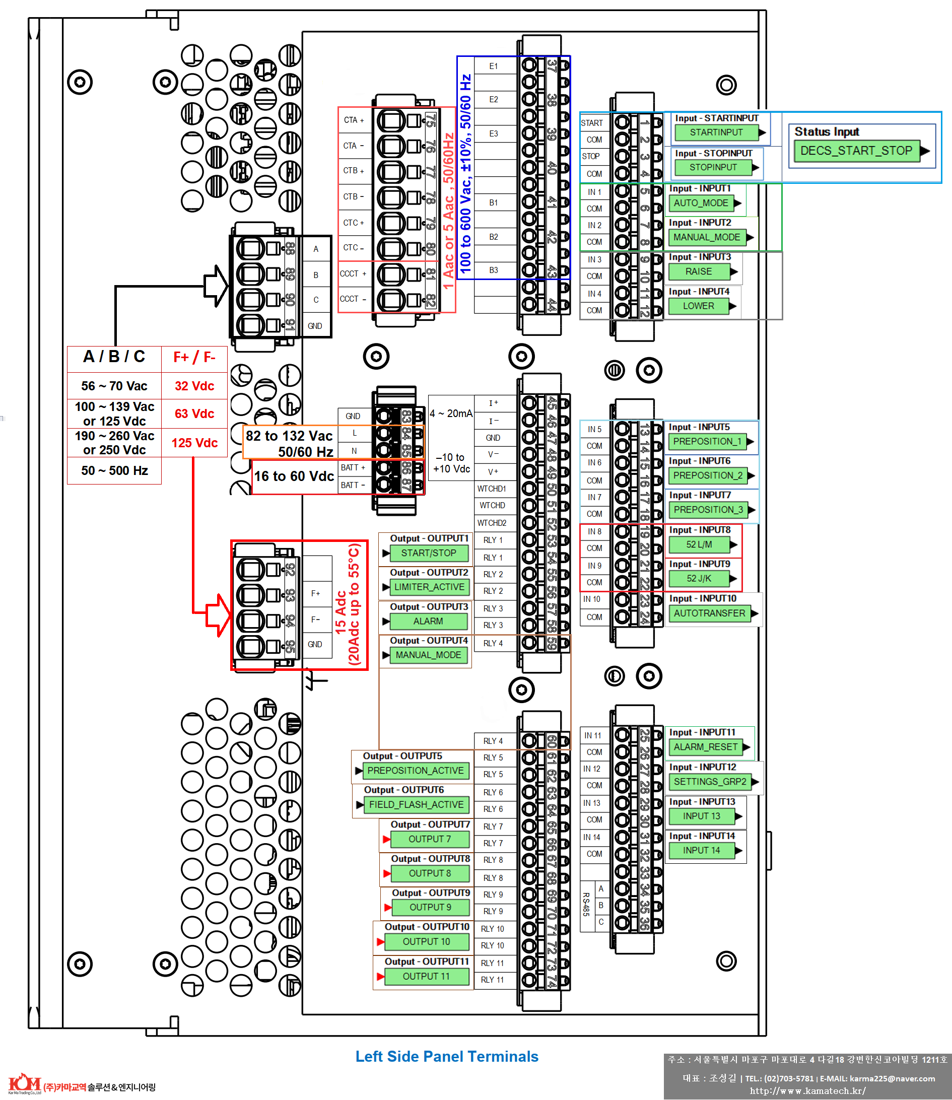
Task: Click the red arrow pointing to F+ terminal
Action: pos(217,615)
